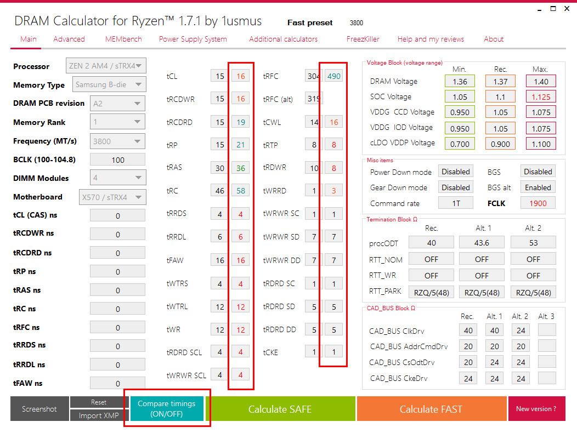The image size is (577, 433).
Task: Click DRAM Voltage Max 1.40 box
Action: [x=541, y=81]
